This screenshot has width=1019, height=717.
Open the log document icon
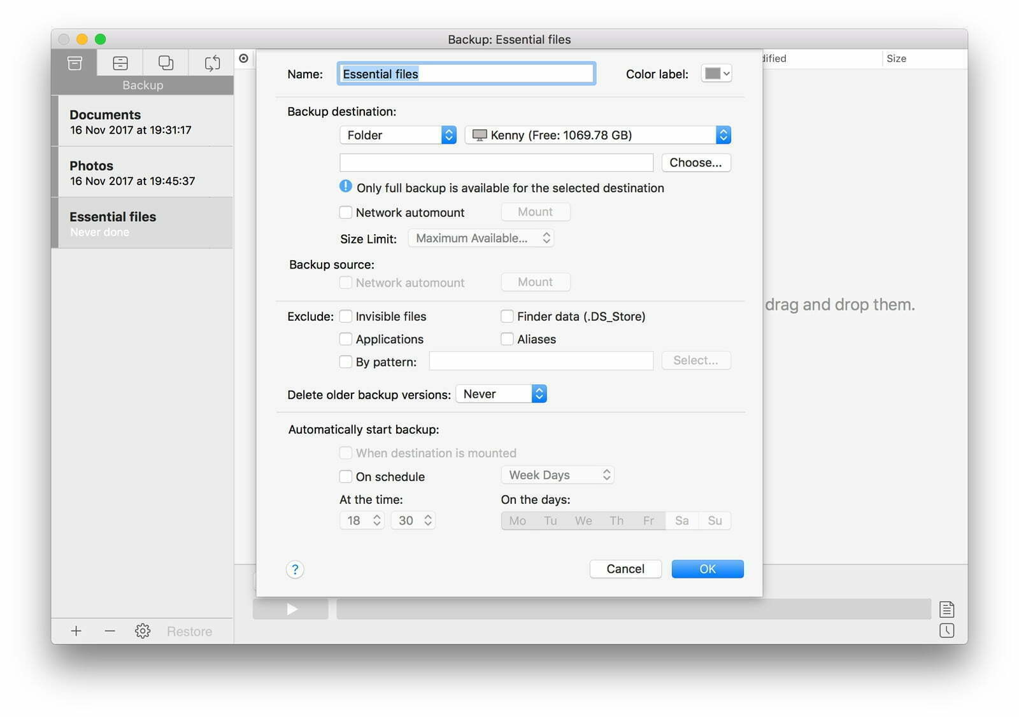(946, 609)
